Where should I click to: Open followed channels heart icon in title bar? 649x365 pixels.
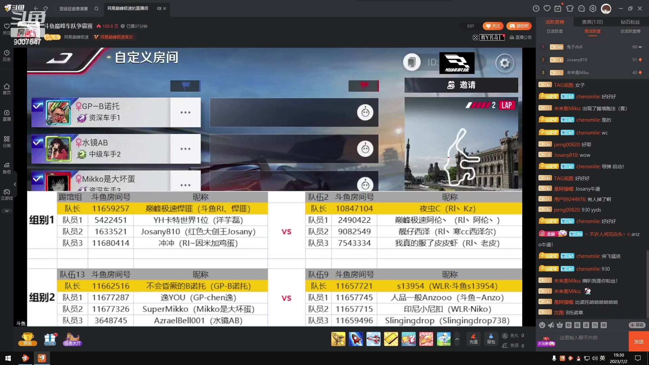coord(547,8)
